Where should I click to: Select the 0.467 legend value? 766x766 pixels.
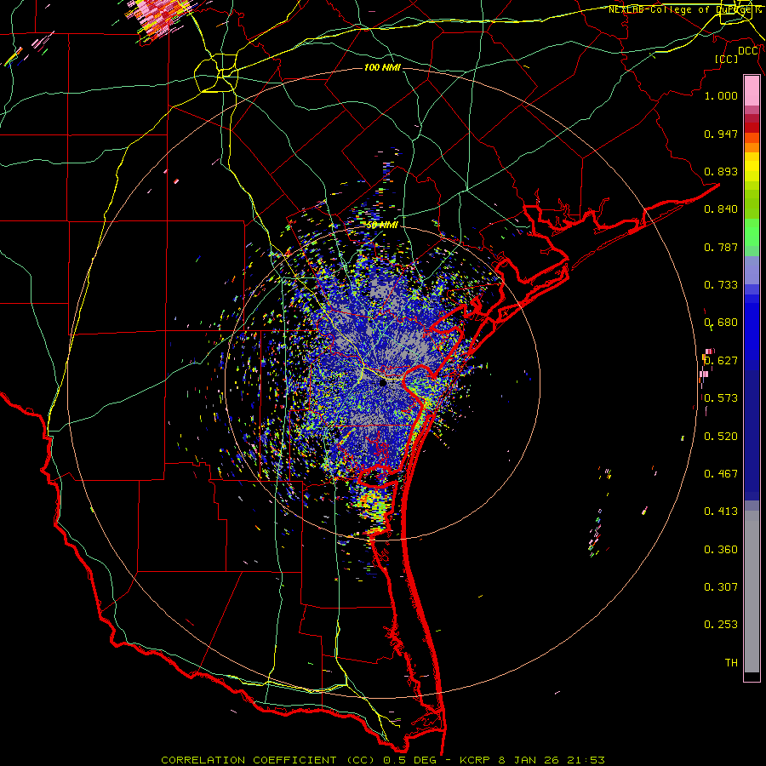point(721,474)
